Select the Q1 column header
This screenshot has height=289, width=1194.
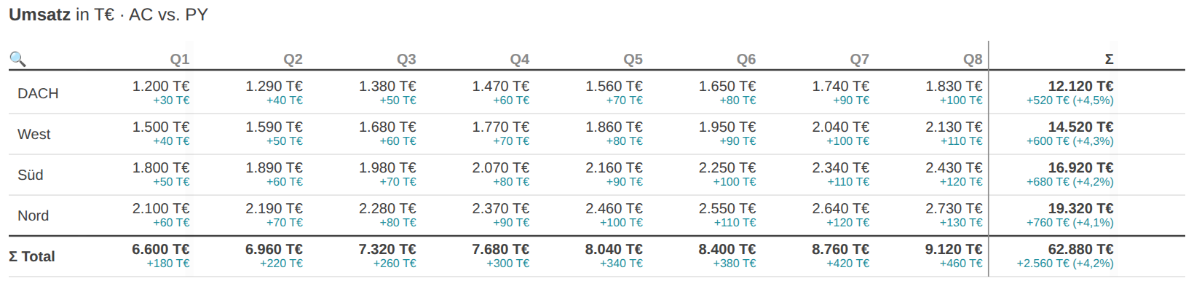click(180, 59)
